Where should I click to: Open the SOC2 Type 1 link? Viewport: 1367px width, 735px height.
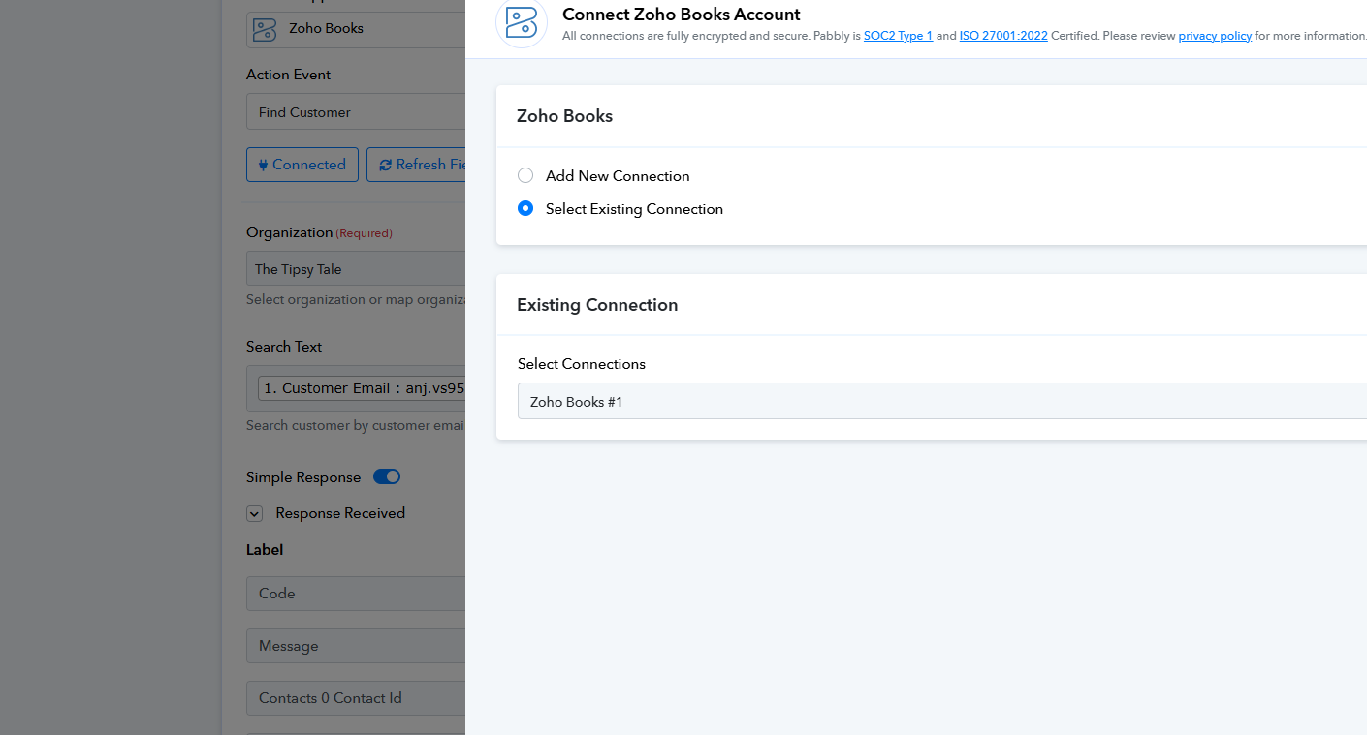click(x=898, y=36)
